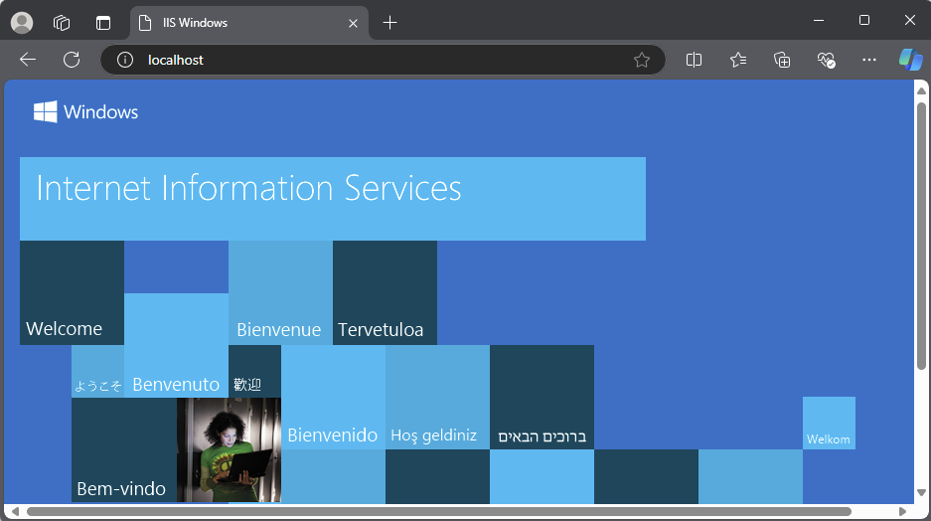Viewport: 931px width, 521px height.
Task: Click the scroll down arrow
Action: point(921,492)
